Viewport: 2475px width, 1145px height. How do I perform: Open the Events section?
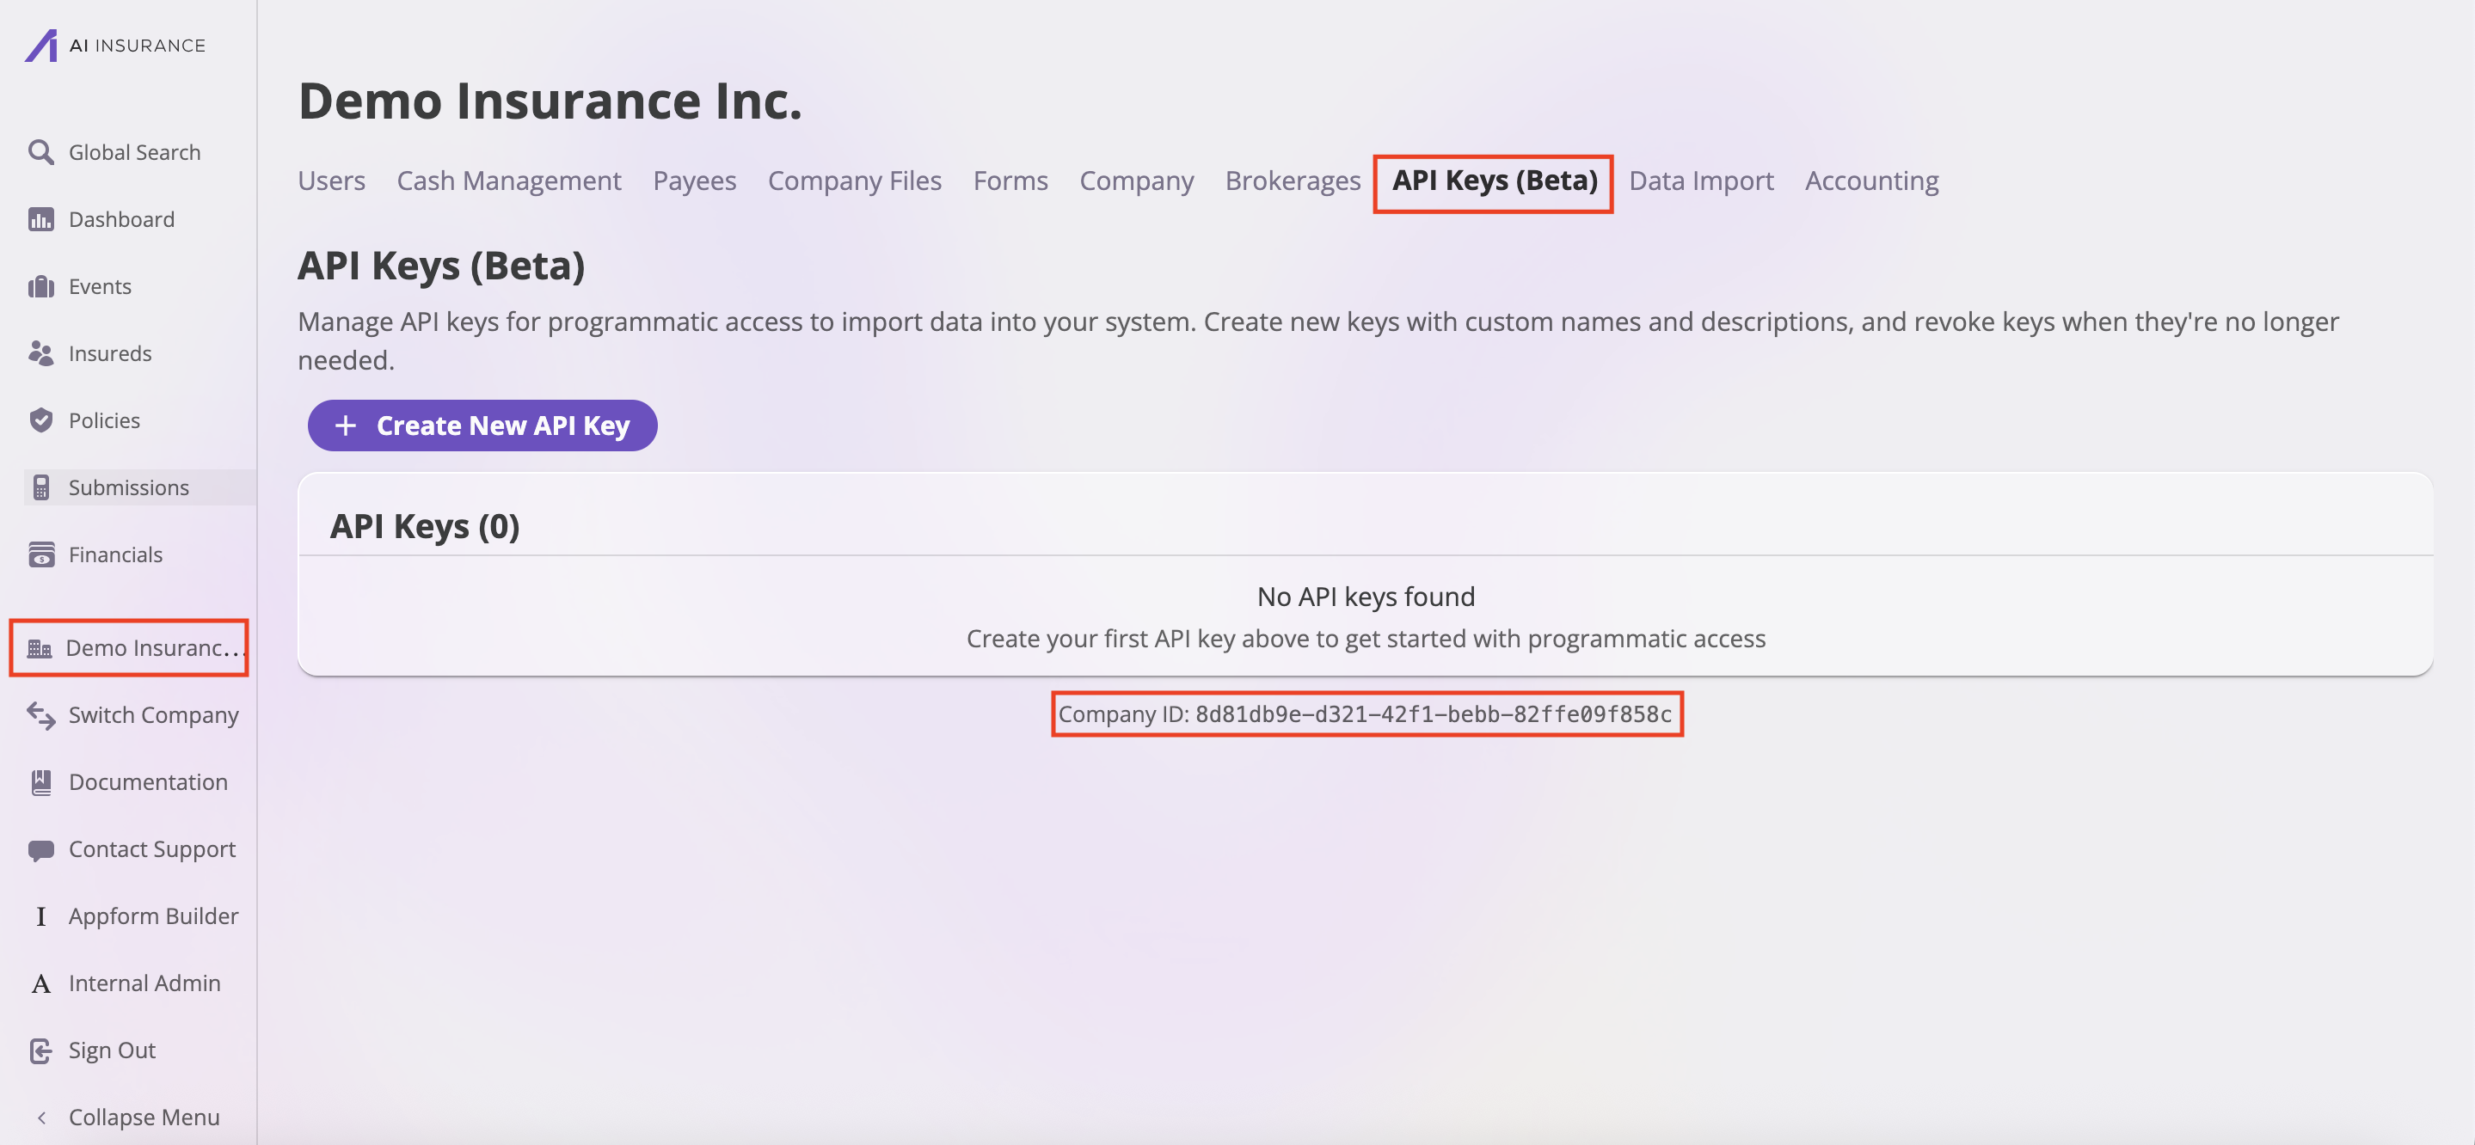[x=40, y=285]
